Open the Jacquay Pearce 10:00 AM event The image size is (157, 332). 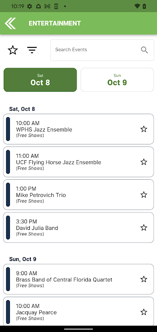click(78, 312)
